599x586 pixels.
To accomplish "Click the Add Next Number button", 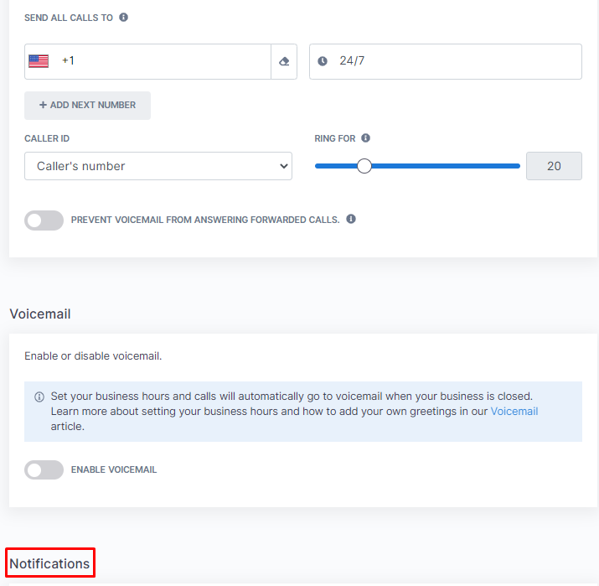I will click(87, 105).
